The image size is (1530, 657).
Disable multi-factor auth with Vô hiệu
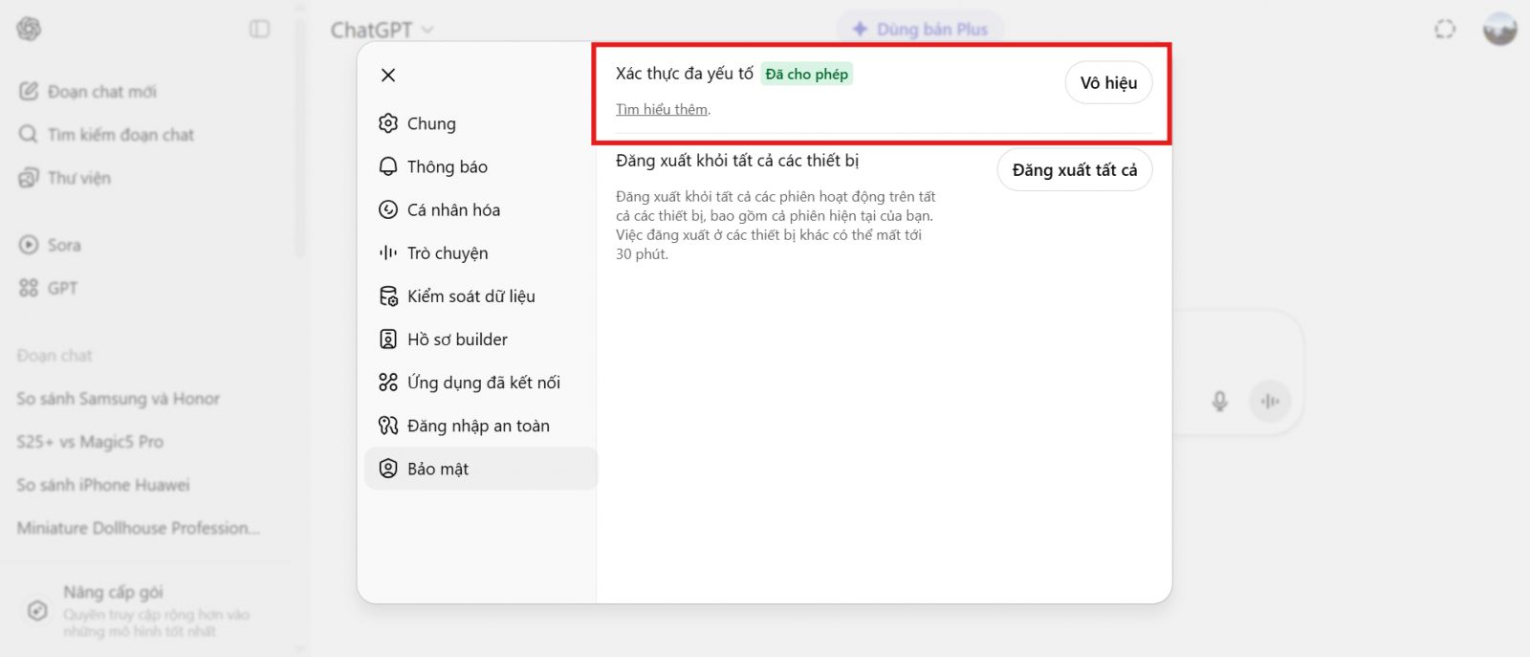tap(1108, 83)
